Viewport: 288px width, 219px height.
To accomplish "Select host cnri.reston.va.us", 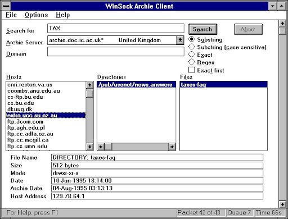I will [46, 85].
